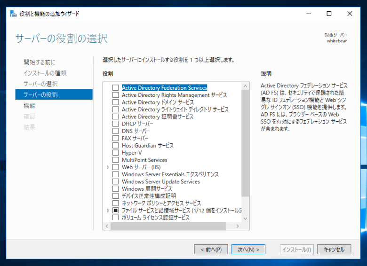Check the Windows 展開サービス checkbox
The image size is (367, 266).
click(x=115, y=188)
